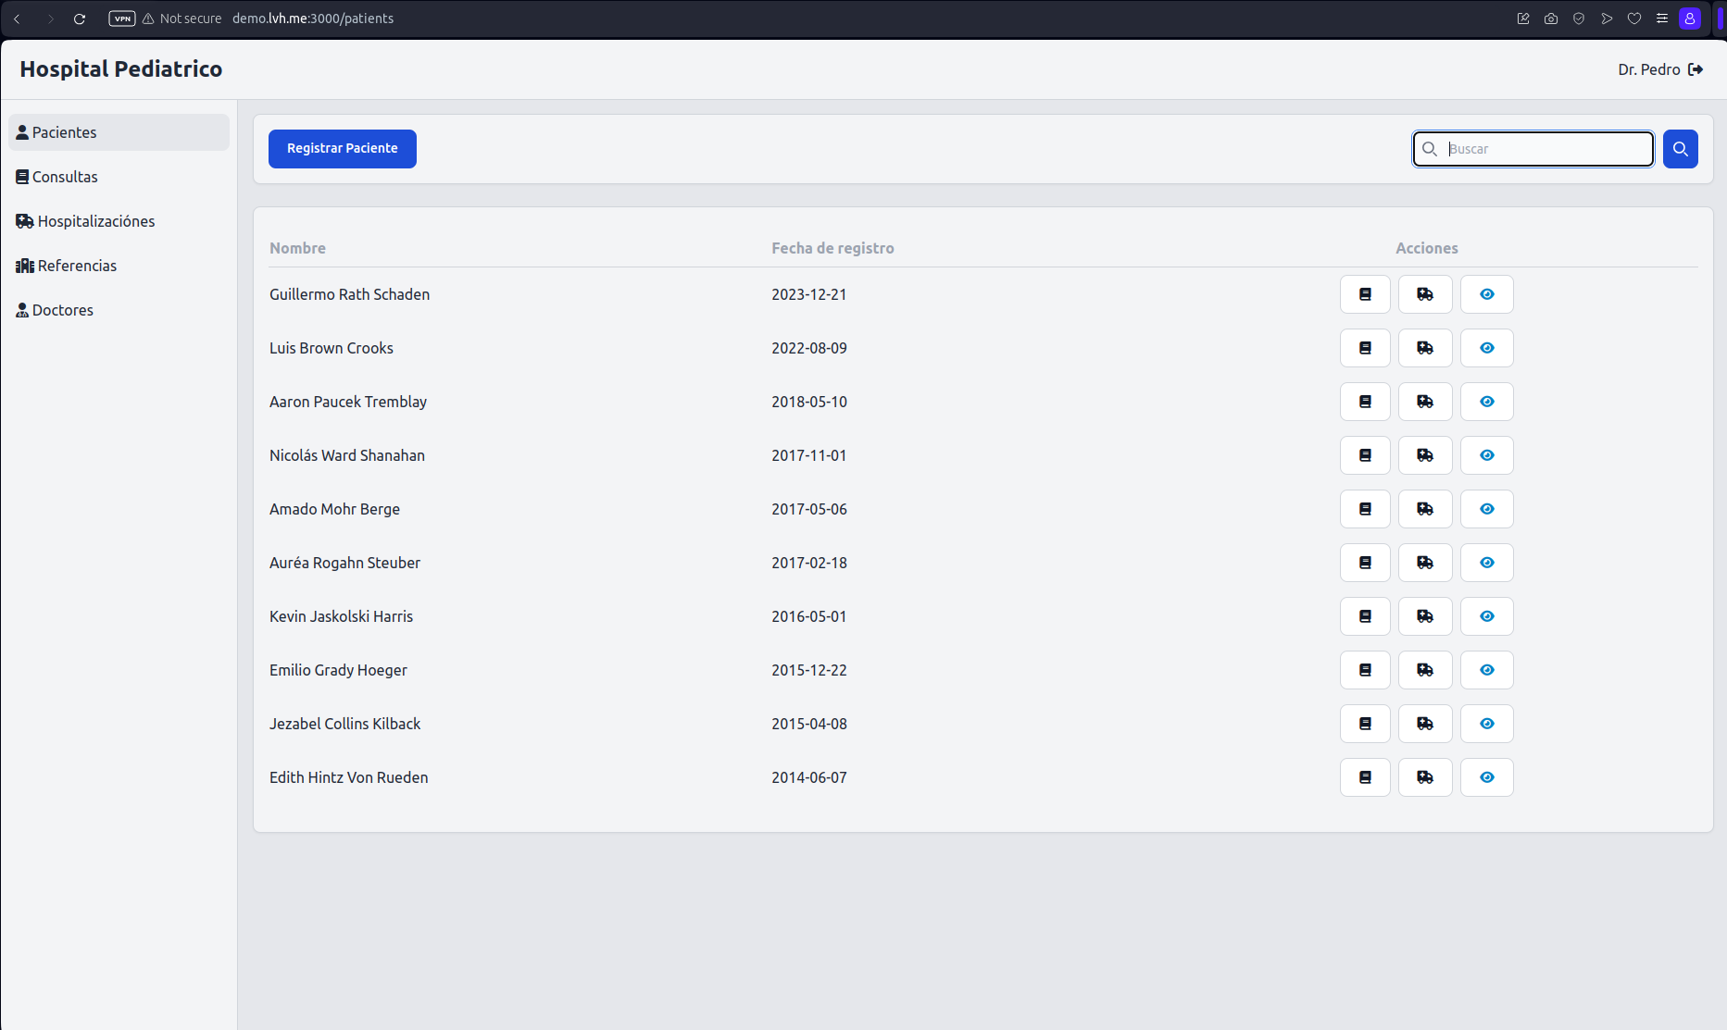The image size is (1727, 1030).
Task: Open consultation icon for Auréa Rogahn Steuber
Action: click(x=1365, y=563)
